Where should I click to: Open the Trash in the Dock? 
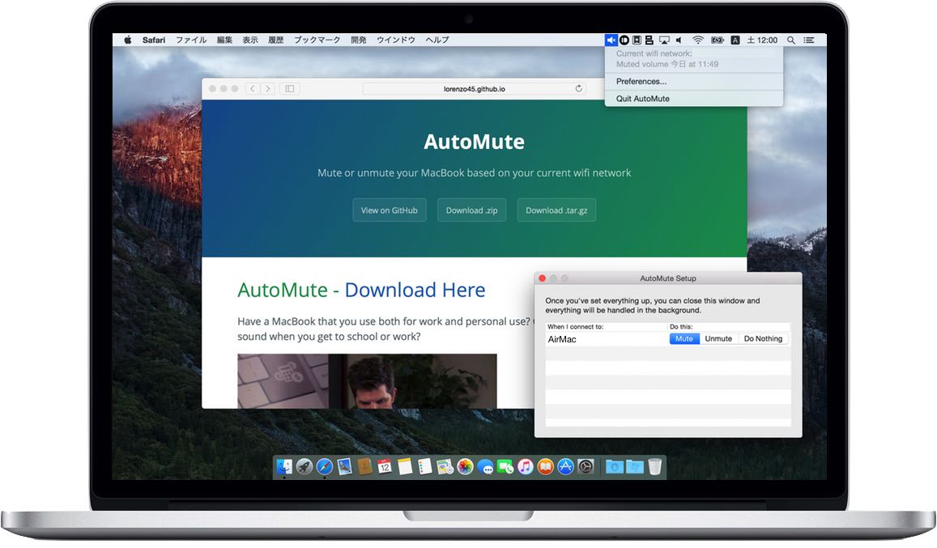coord(655,467)
